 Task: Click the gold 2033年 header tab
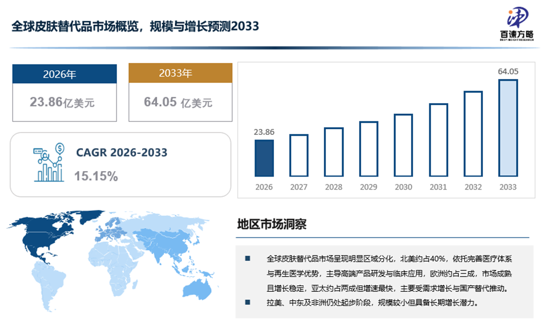pyautogui.click(x=180, y=73)
